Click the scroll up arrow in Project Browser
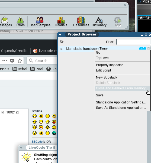The width and height of the screenshot is (151, 163). pyautogui.click(x=149, y=48)
